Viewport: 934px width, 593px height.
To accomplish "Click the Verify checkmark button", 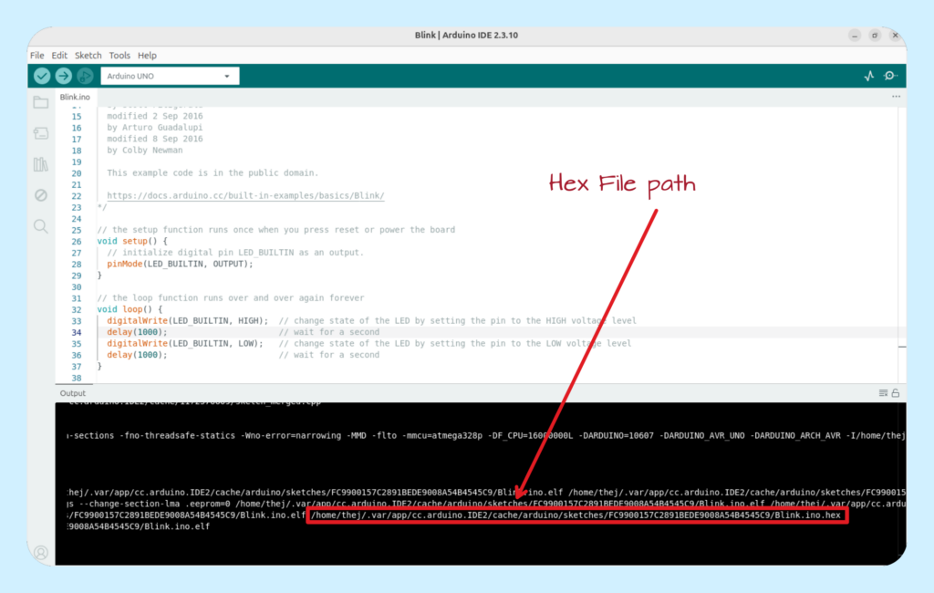I will 42,76.
